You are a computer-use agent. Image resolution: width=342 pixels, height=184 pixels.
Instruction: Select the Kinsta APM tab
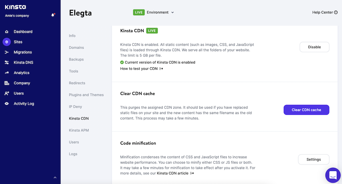click(x=79, y=130)
